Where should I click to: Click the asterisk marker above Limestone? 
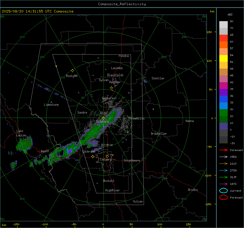point(51,102)
